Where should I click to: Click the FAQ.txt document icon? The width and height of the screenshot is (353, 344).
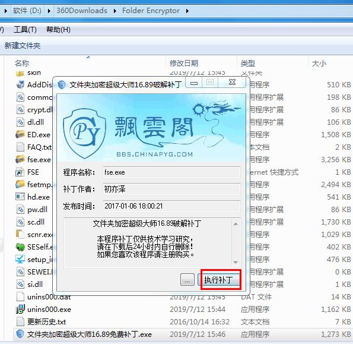[20, 147]
